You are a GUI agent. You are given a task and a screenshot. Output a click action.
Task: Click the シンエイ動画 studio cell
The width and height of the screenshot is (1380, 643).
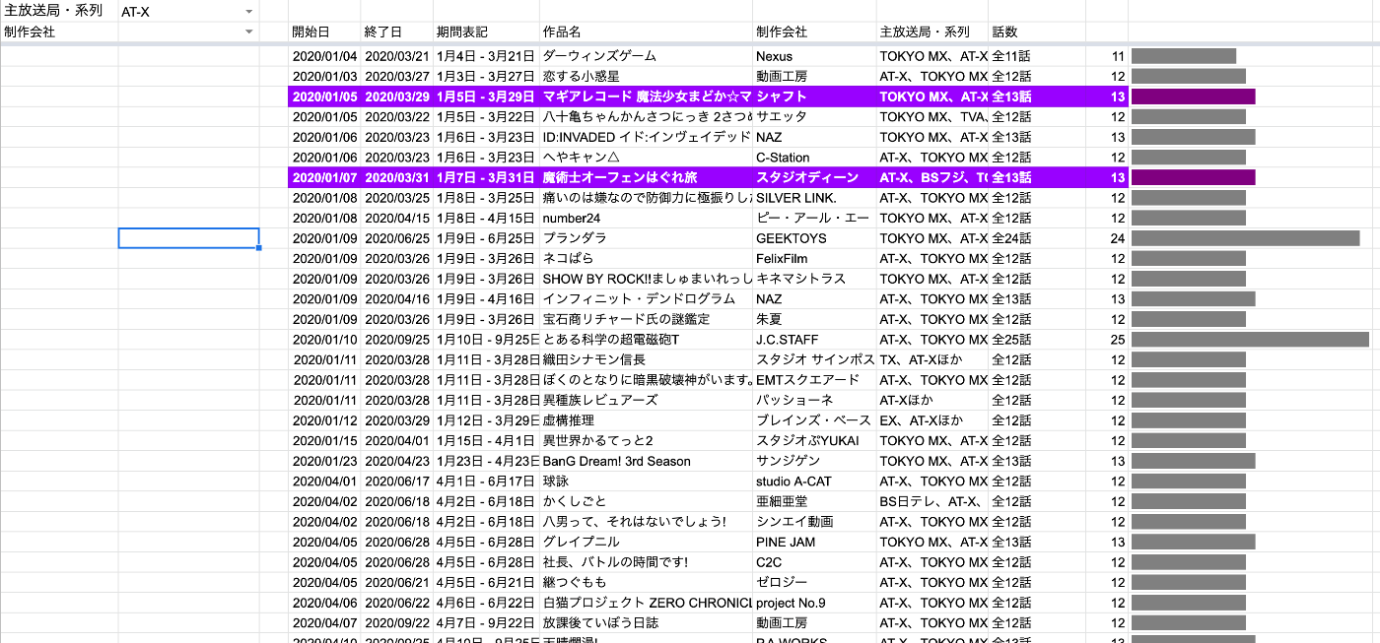coord(814,522)
